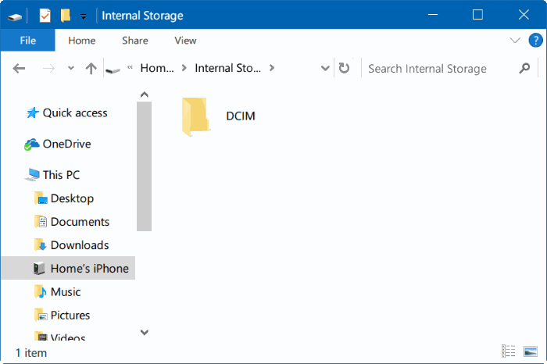
Task: Open Downloads in navigation pane
Action: tap(80, 245)
